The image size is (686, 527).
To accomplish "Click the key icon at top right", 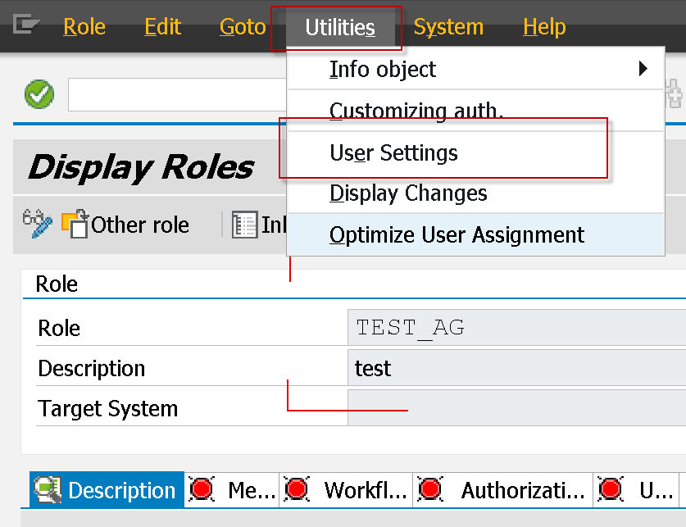I will 675,94.
